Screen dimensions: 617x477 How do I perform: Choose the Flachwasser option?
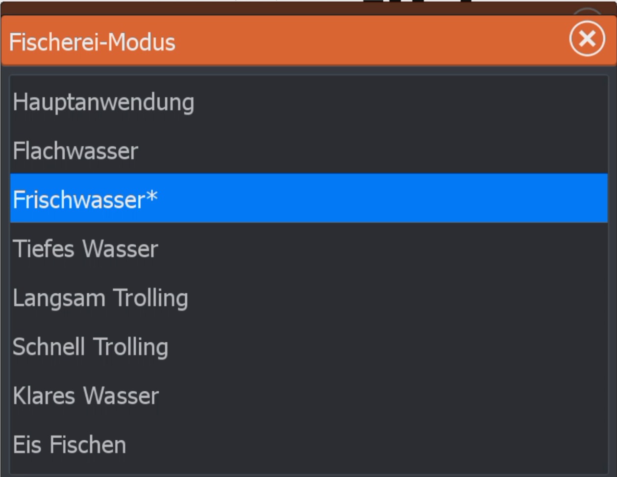(75, 151)
